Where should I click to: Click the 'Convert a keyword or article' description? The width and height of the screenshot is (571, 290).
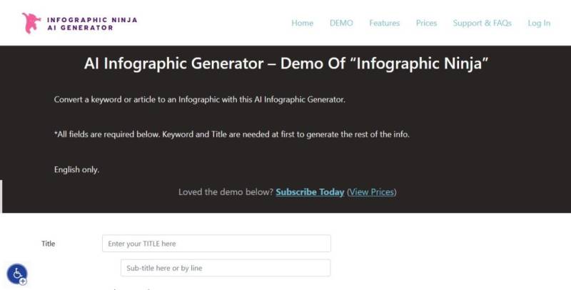coord(200,99)
